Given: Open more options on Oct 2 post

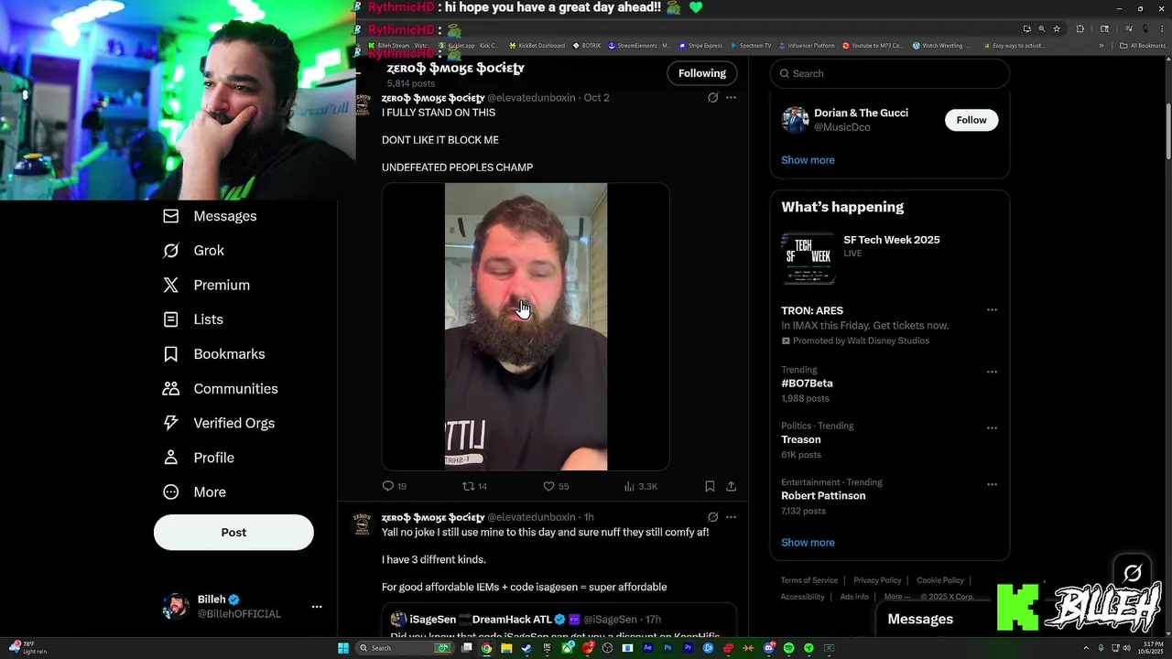Looking at the screenshot, I should click(x=731, y=97).
